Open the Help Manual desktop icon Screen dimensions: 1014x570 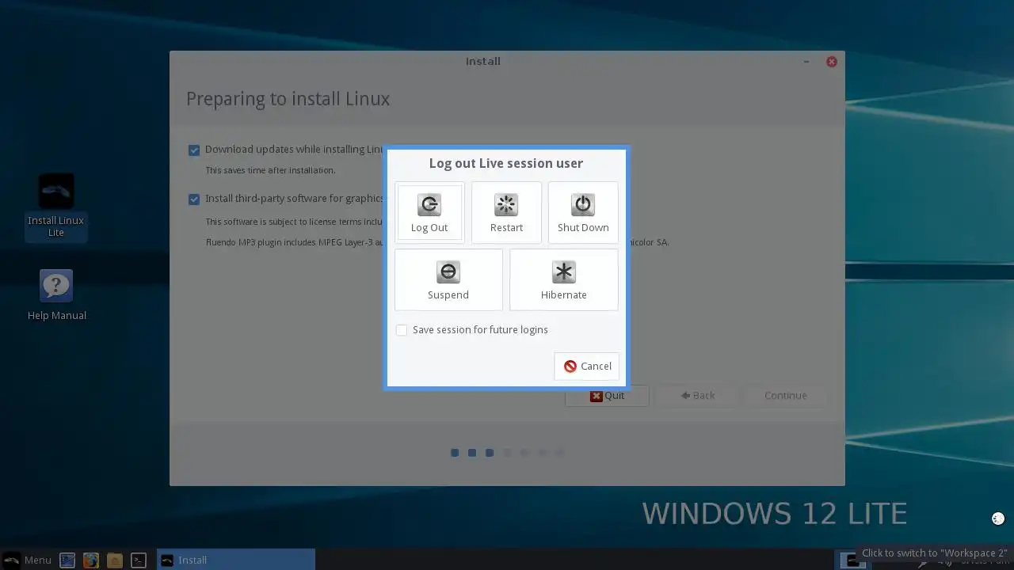click(x=56, y=295)
